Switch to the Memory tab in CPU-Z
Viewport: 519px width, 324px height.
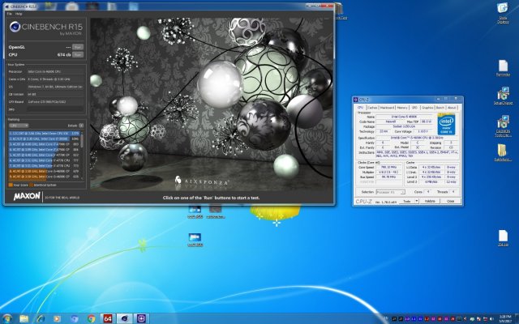pos(402,108)
